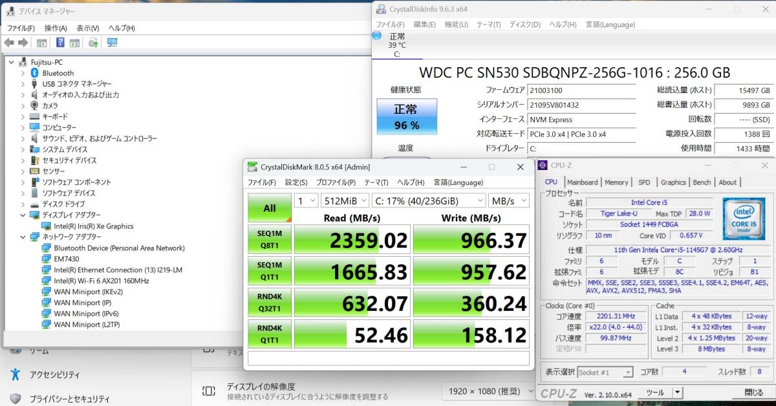This screenshot has width=776, height=406.
Task: Click the Device Manager title bar icon
Action: click(x=10, y=11)
